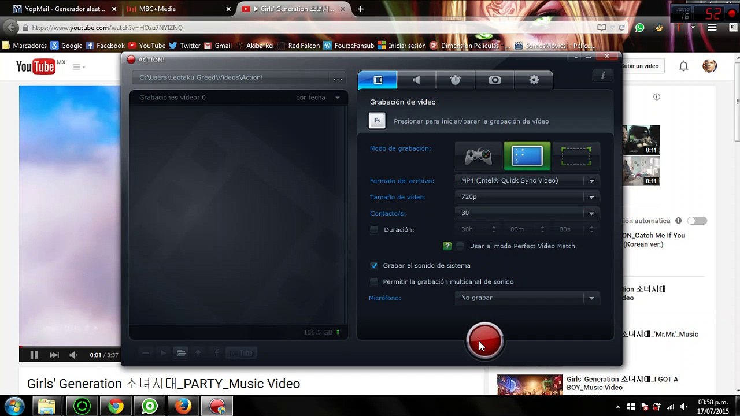Start recording with the red record button

484,341
